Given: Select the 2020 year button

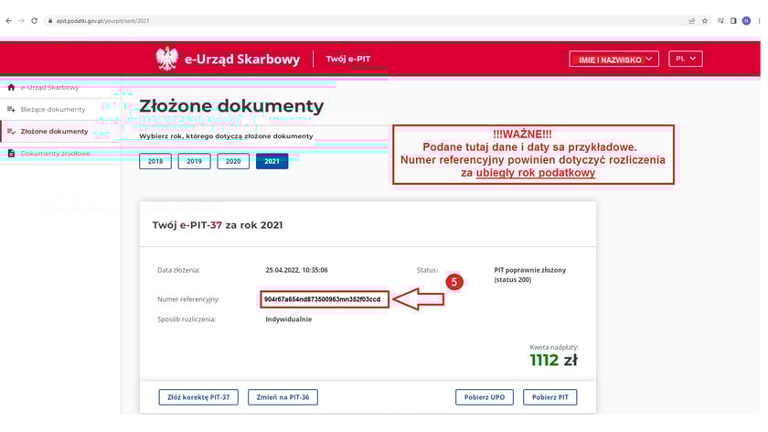Looking at the screenshot, I should [233, 161].
